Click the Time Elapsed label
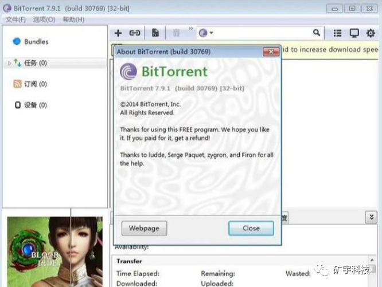 pos(138,274)
